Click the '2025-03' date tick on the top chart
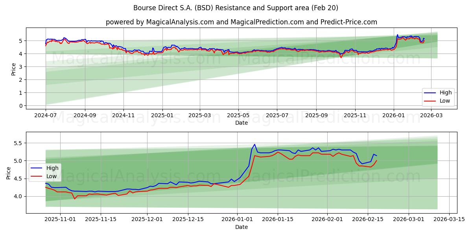This screenshot has height=236, width=472. tap(200, 116)
